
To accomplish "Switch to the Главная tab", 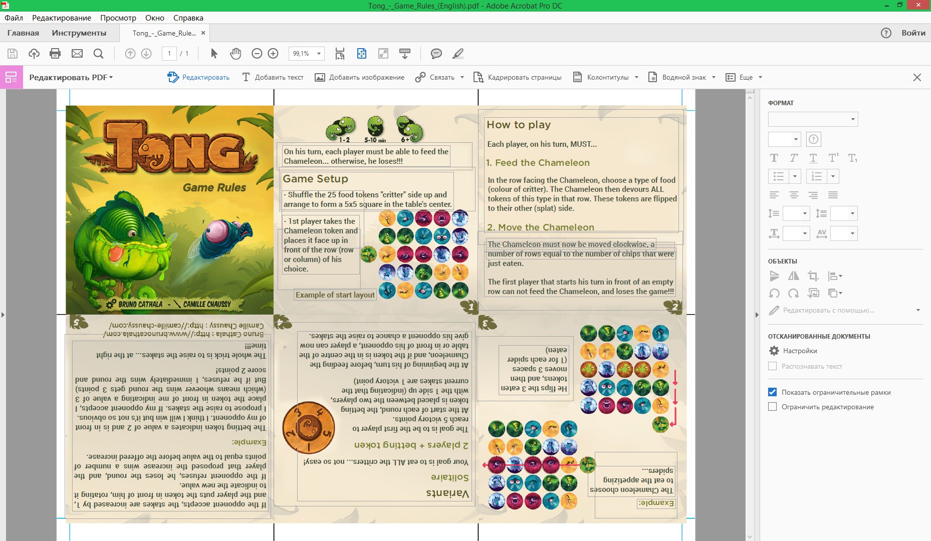I will 23,33.
